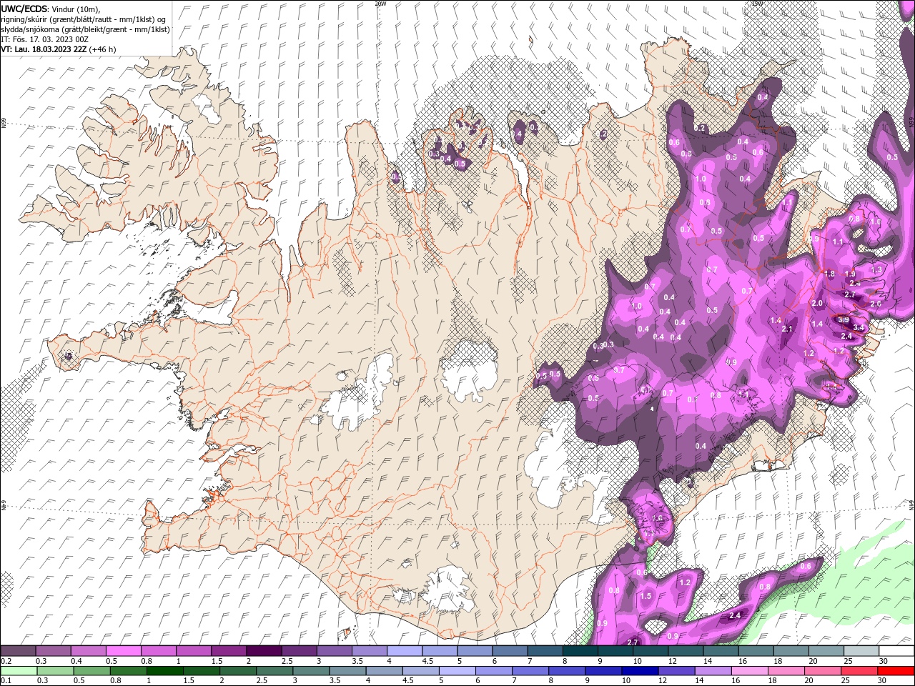Click the '3.4' precipitation value on map
Screen dimensions: 915x686
click(x=859, y=328)
